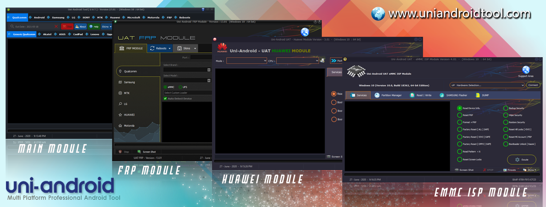Image resolution: width=546 pixels, height=207 pixels.
Task: Click Help in main module toolbar
Action: (x=94, y=27)
